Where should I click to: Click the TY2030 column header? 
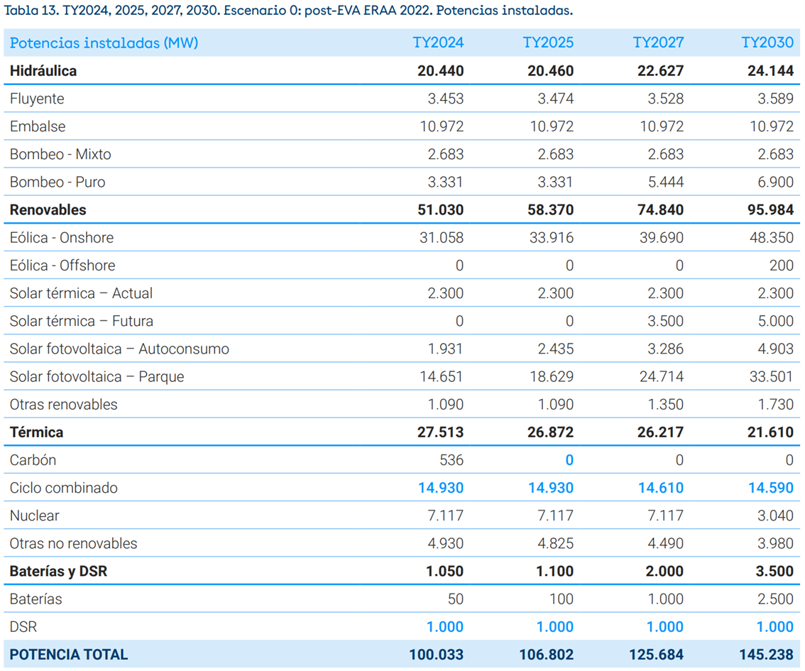pyautogui.click(x=767, y=43)
